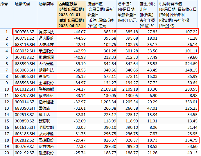Select stock code 688116.SH
This screenshot has width=201, height=156.
click(25, 45)
